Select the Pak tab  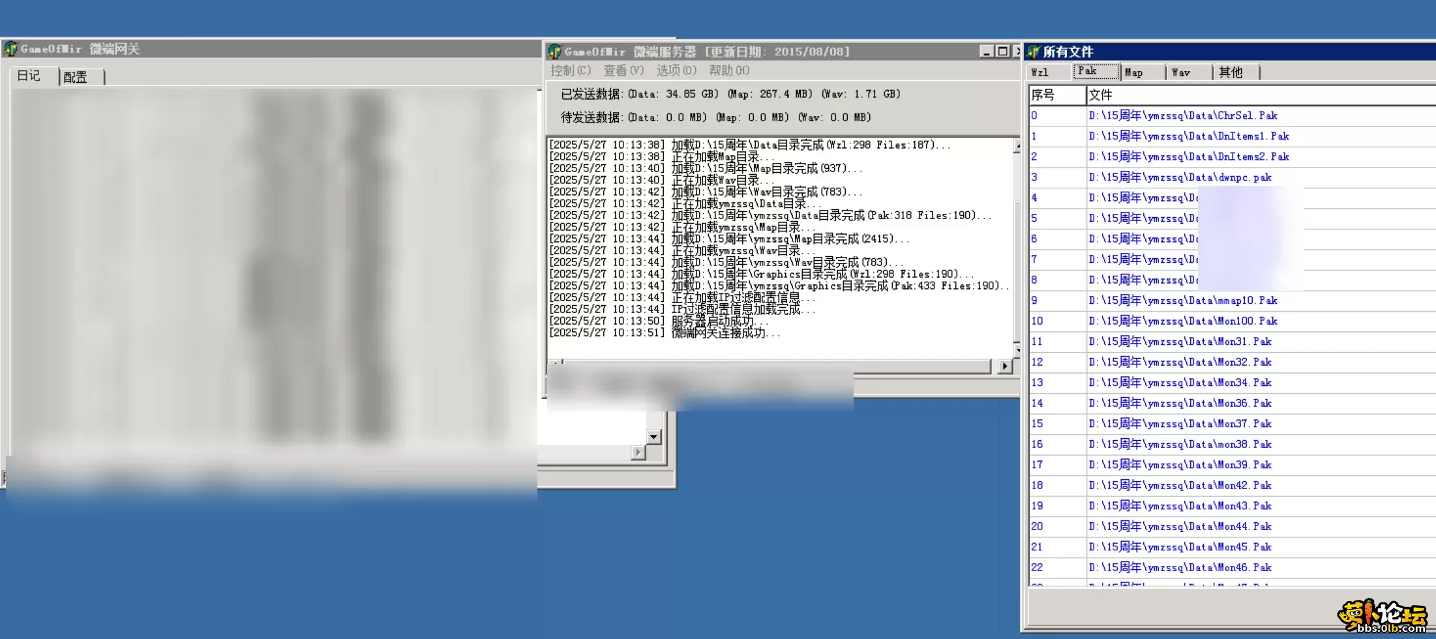(1096, 71)
